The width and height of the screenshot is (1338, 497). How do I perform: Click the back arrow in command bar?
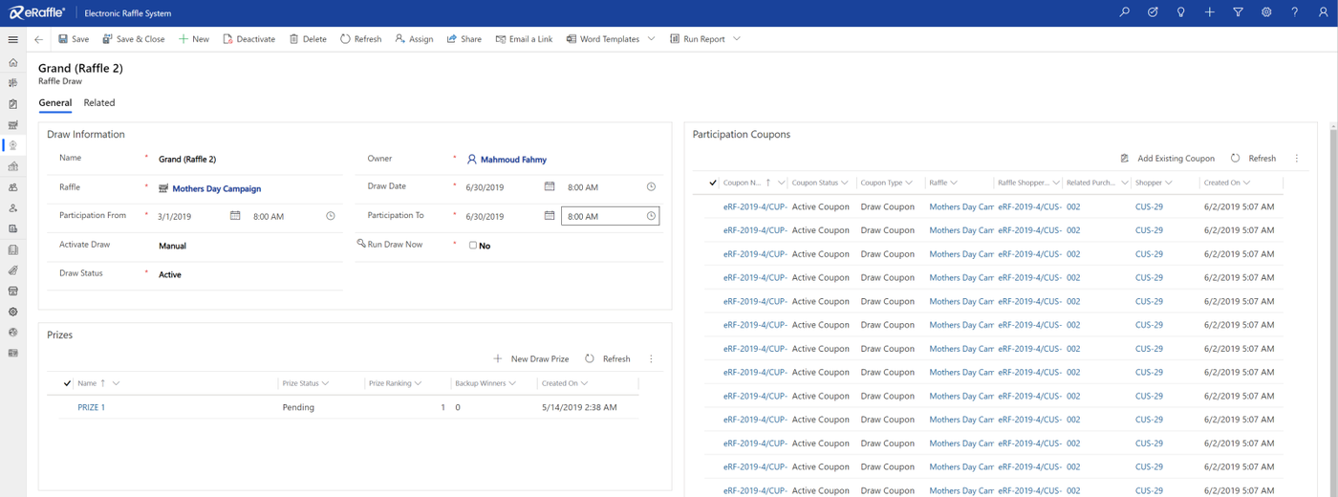38,39
